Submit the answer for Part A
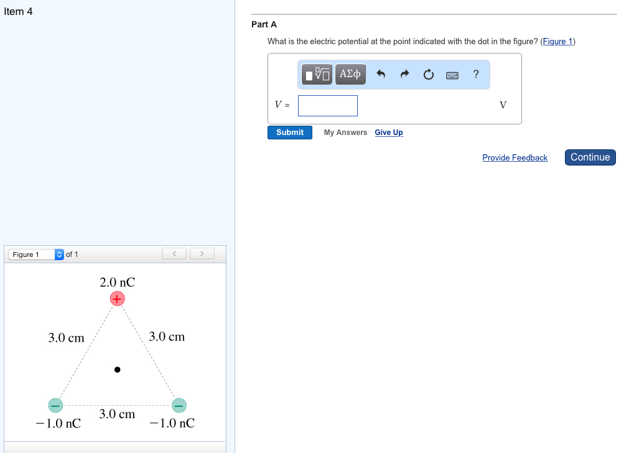Image resolution: width=629 pixels, height=453 pixels. coord(289,132)
